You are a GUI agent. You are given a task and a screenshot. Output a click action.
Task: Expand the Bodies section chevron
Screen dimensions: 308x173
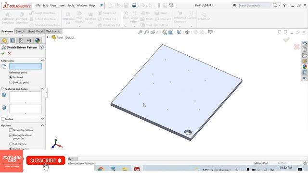(x=42, y=119)
